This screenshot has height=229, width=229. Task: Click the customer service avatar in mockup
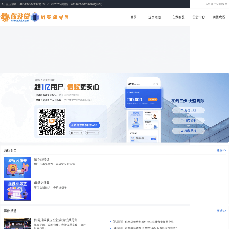pos(155,117)
